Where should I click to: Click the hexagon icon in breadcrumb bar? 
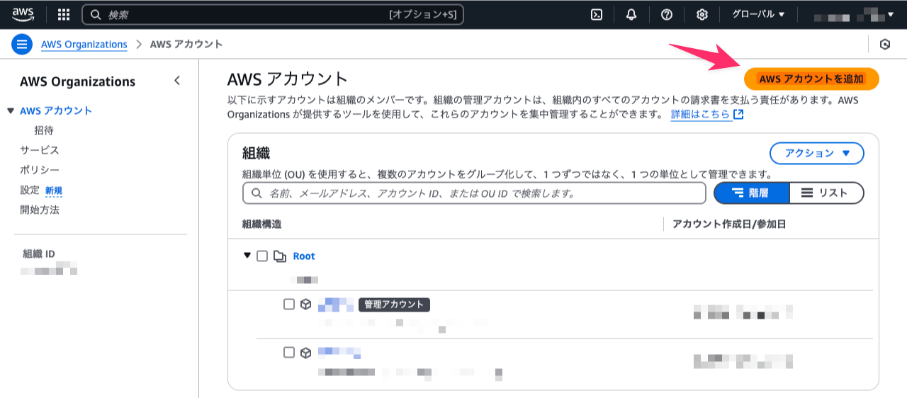[885, 45]
